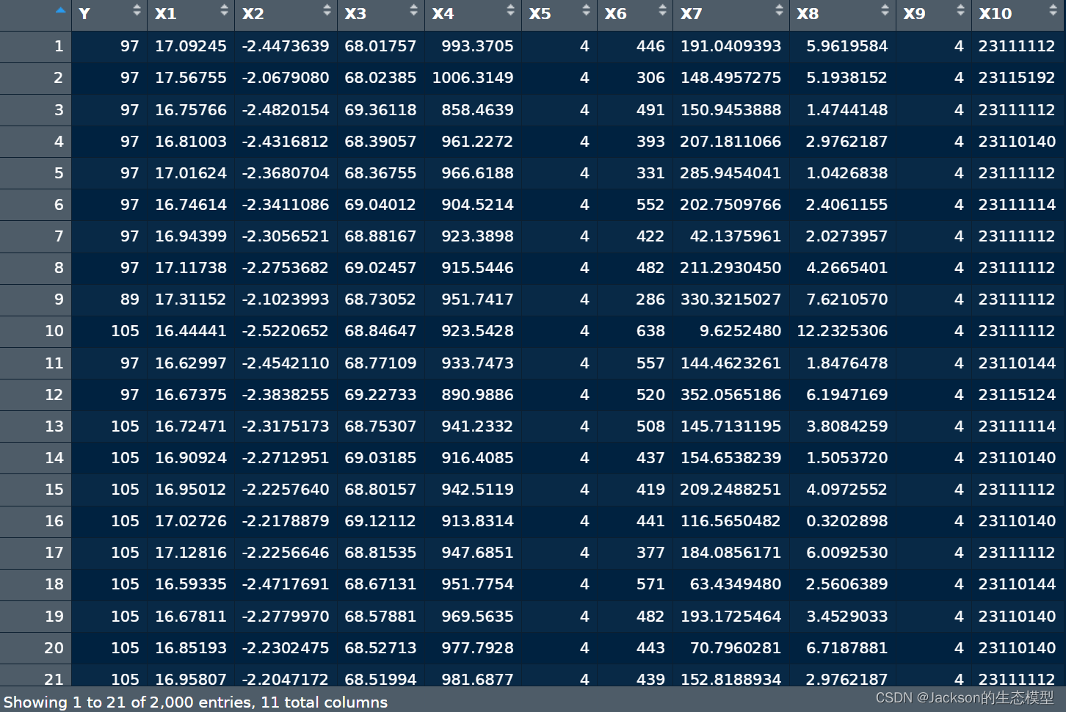The image size is (1066, 712).
Task: Click X7 value 9.6252480
Action: pyautogui.click(x=740, y=331)
